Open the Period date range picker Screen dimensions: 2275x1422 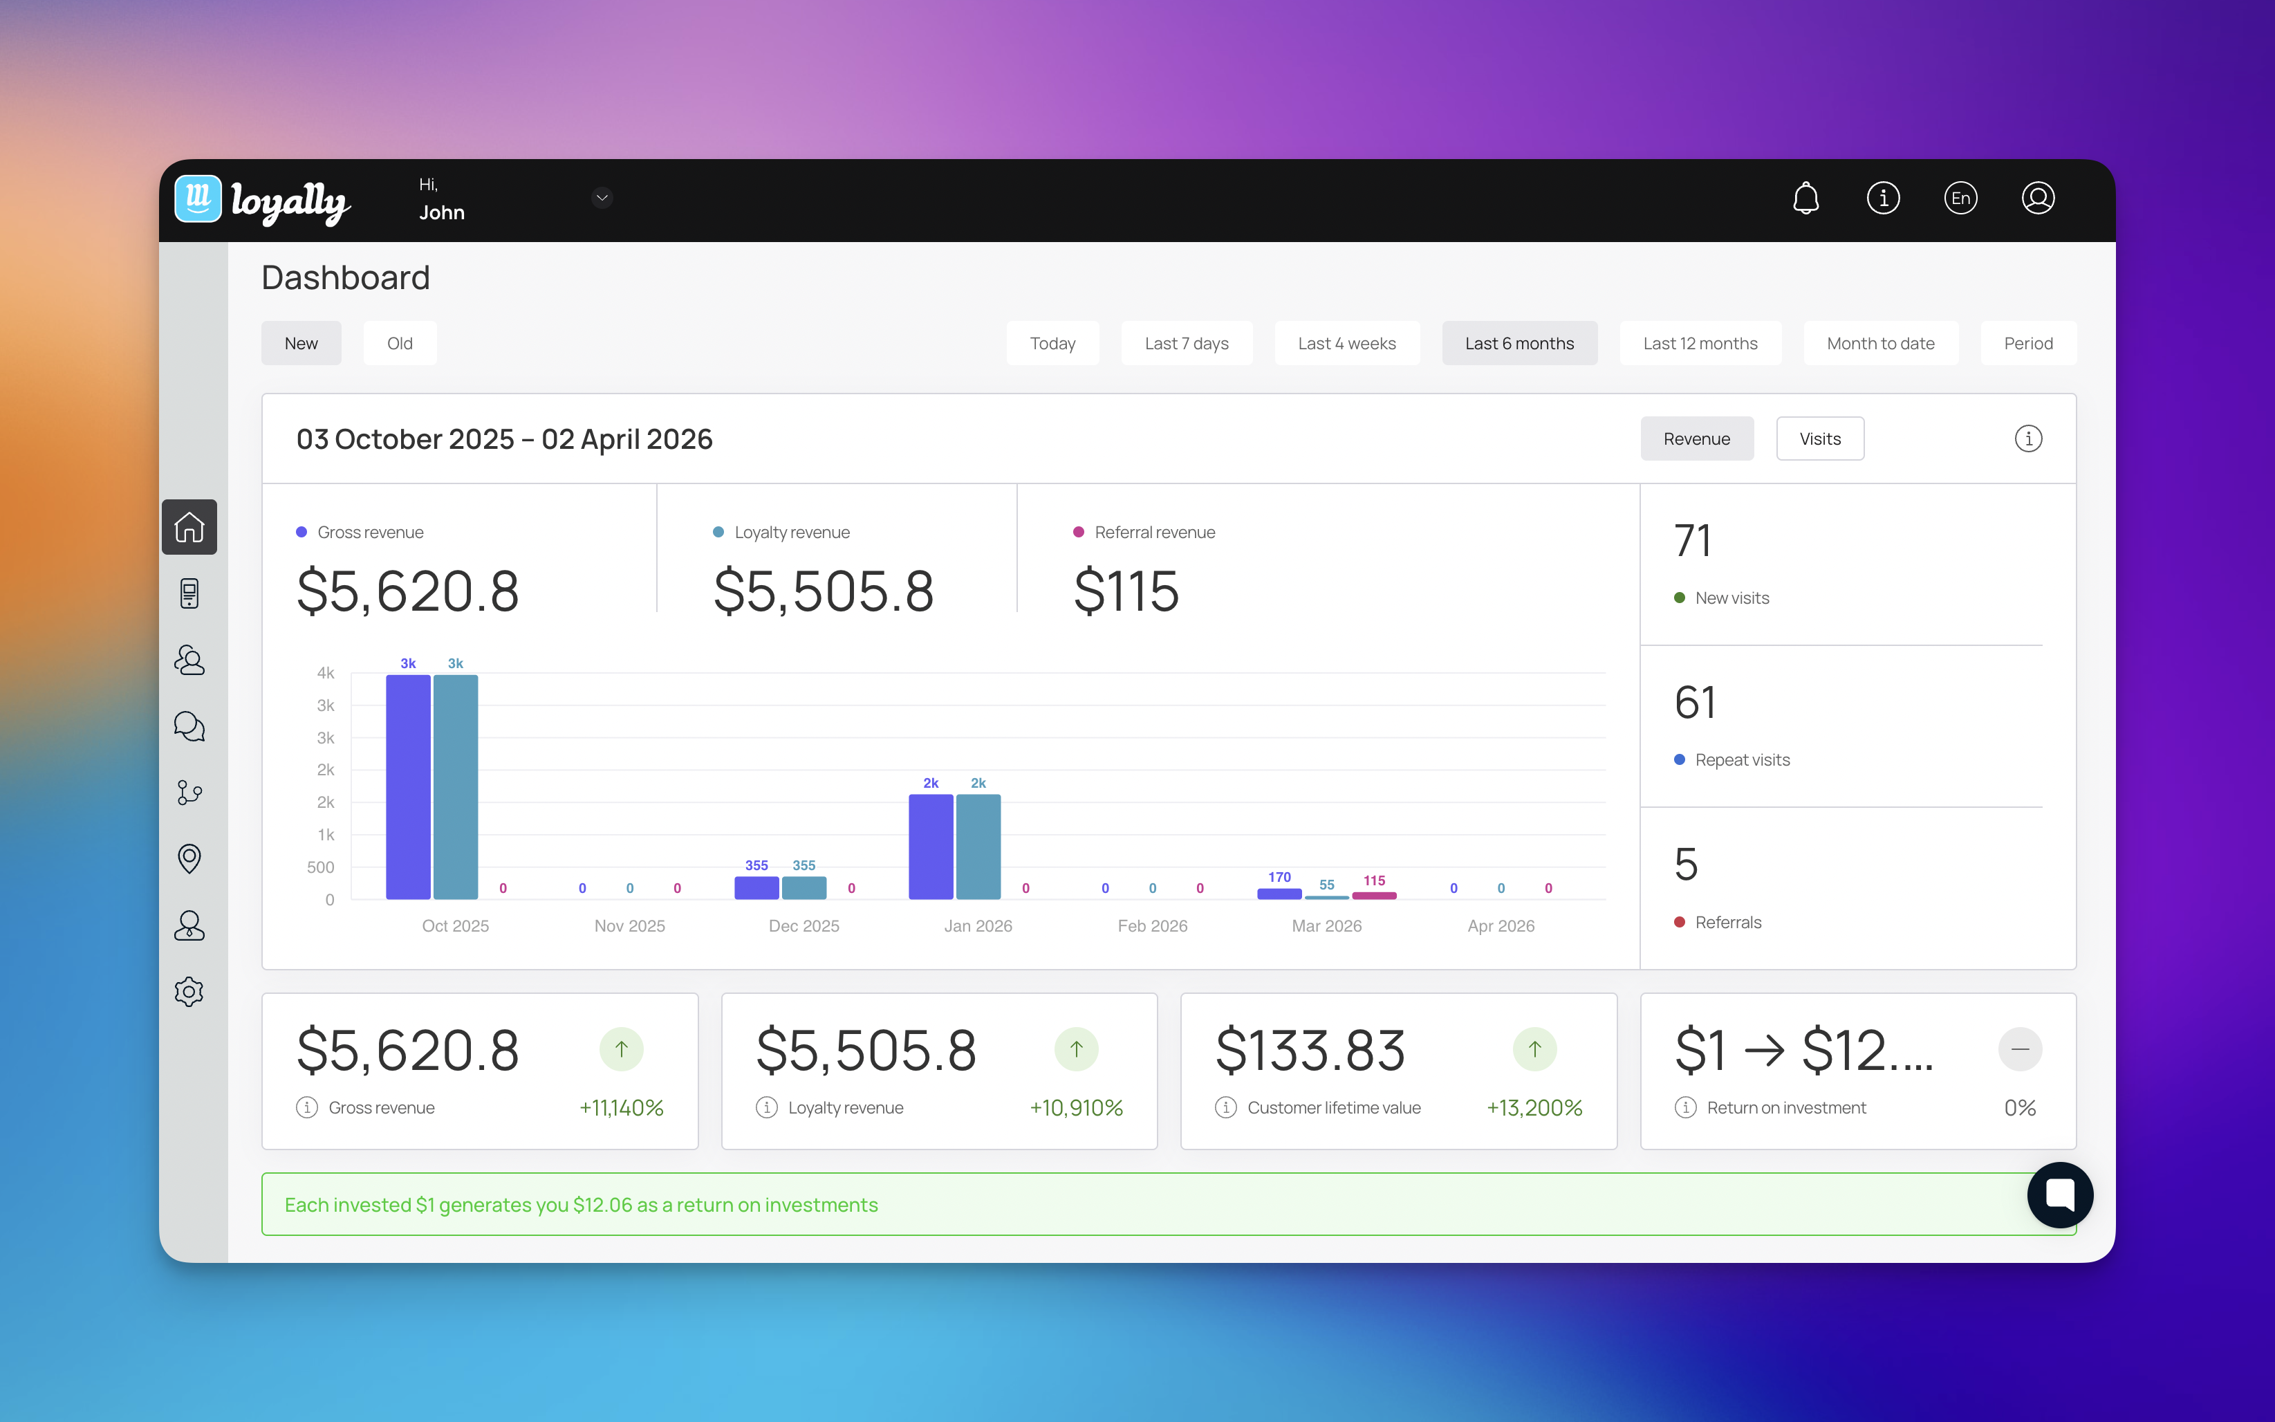pyautogui.click(x=2027, y=343)
